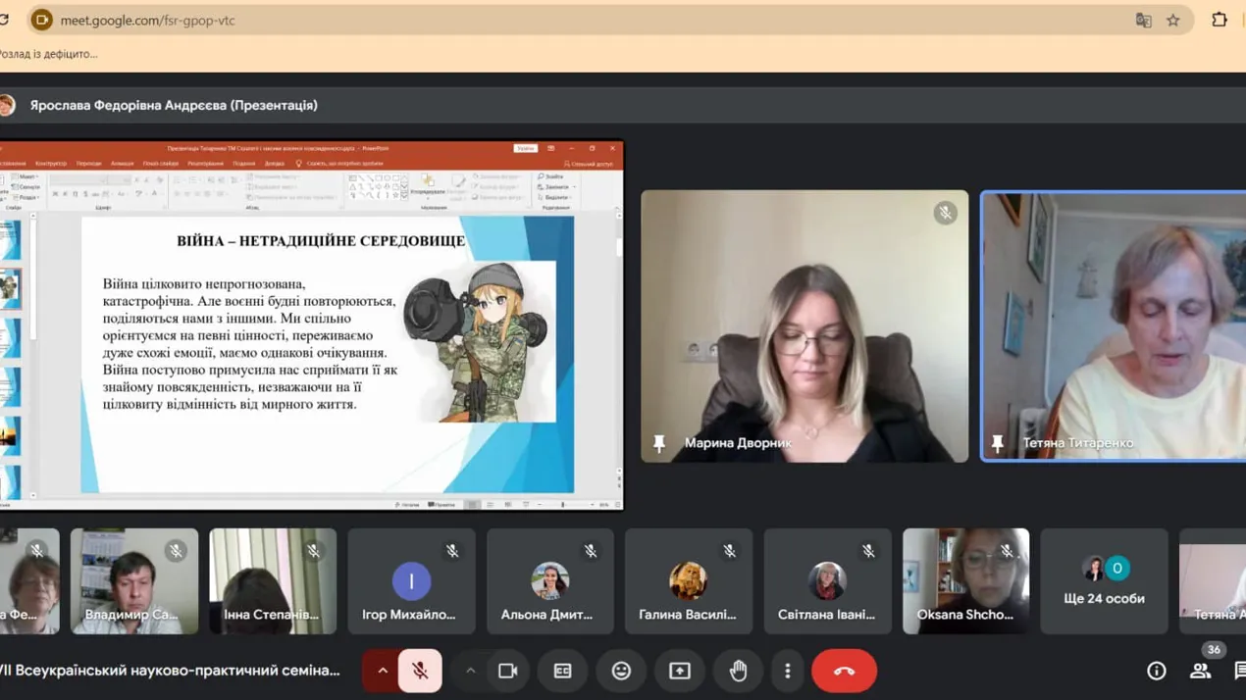
Task: Expand the Розділ section dropdown
Action: tap(28, 197)
